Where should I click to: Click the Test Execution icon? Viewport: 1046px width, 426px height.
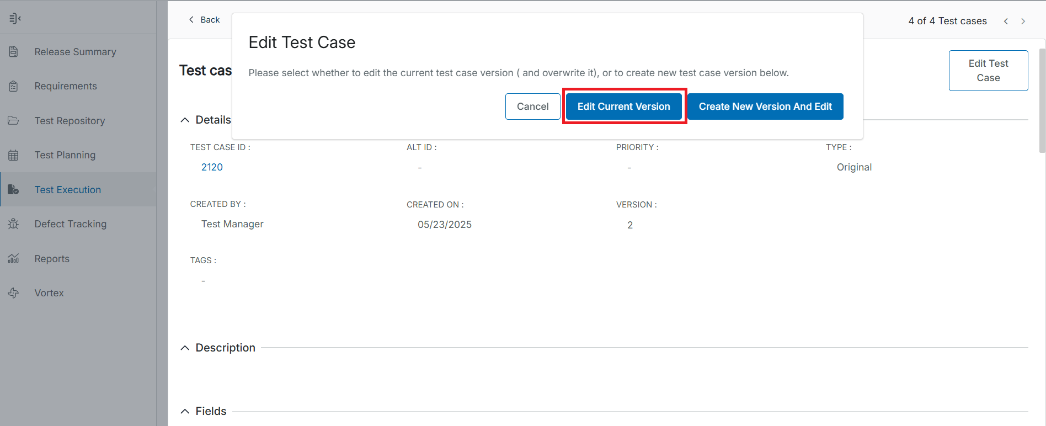[14, 190]
